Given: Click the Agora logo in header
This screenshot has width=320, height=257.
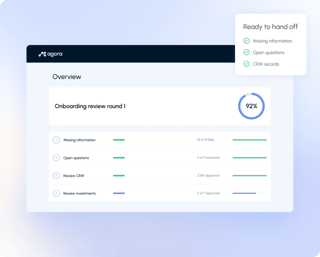Looking at the screenshot, I should (x=50, y=54).
